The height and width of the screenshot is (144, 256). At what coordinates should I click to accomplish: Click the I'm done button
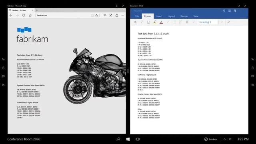click(211, 139)
